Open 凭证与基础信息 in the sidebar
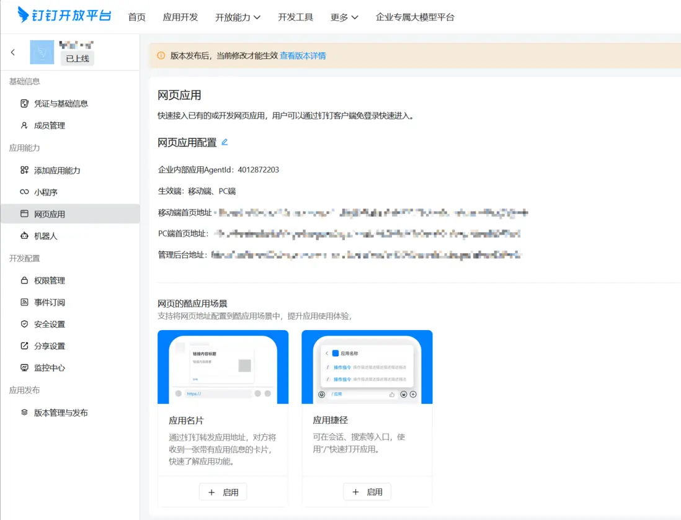This screenshot has width=681, height=520. [55, 104]
